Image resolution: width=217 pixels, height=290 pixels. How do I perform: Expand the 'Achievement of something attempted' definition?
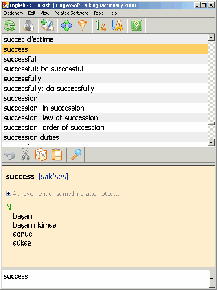pos(8,194)
